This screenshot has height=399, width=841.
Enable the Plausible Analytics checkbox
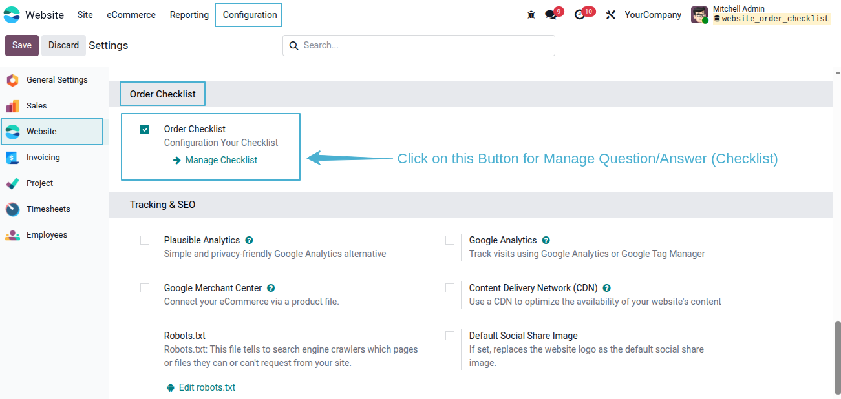click(145, 240)
